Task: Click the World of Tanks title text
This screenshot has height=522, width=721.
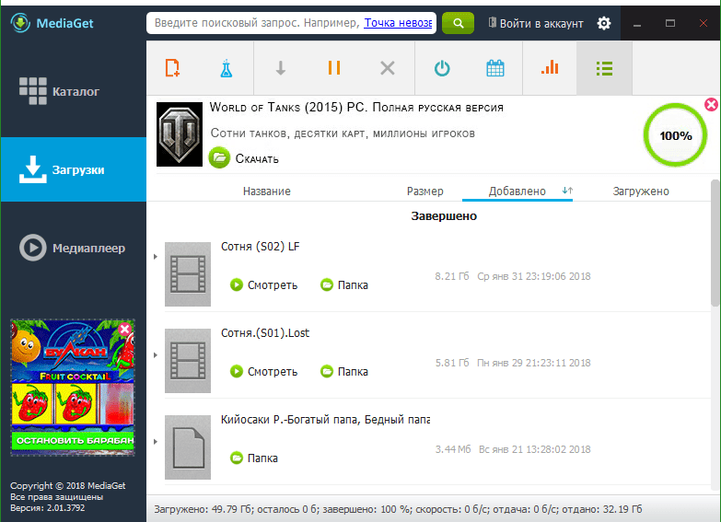Action: tap(356, 108)
